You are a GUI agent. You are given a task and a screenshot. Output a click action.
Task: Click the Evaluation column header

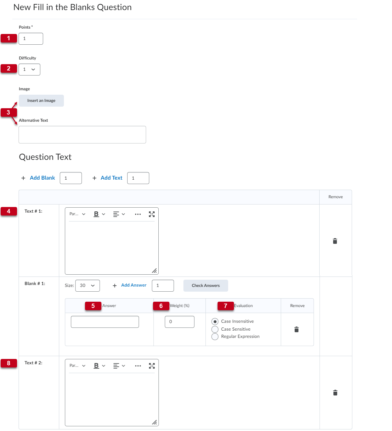(x=243, y=306)
